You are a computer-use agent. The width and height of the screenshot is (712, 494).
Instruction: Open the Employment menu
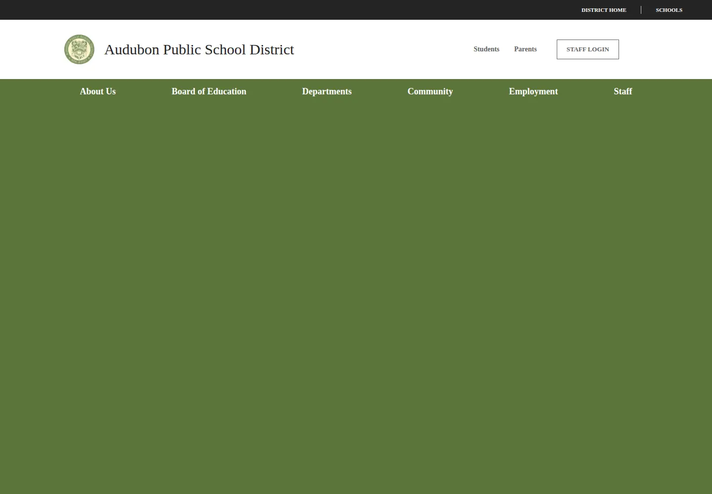point(534,91)
